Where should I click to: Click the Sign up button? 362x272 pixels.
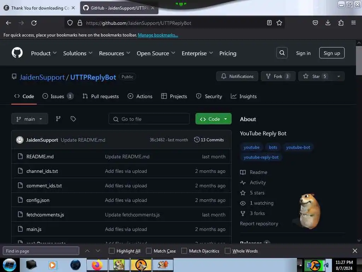[332, 53]
